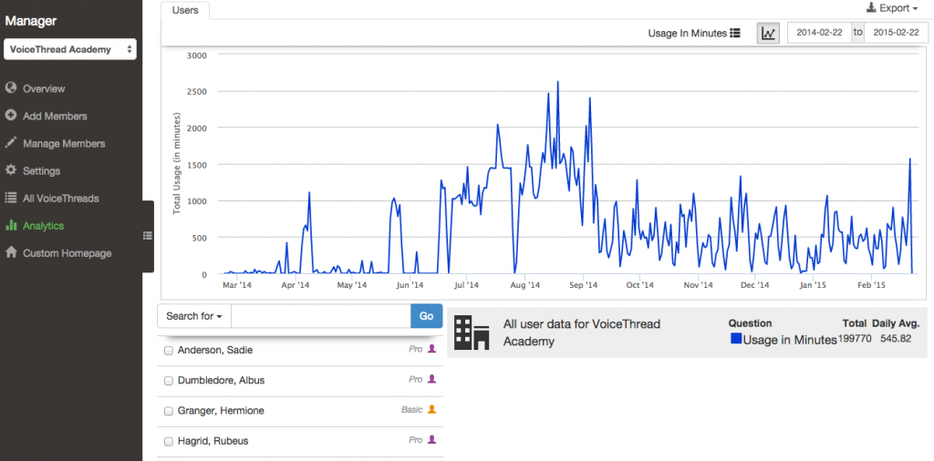The height and width of the screenshot is (461, 934).
Task: Click the organization building icon
Action: 472,333
